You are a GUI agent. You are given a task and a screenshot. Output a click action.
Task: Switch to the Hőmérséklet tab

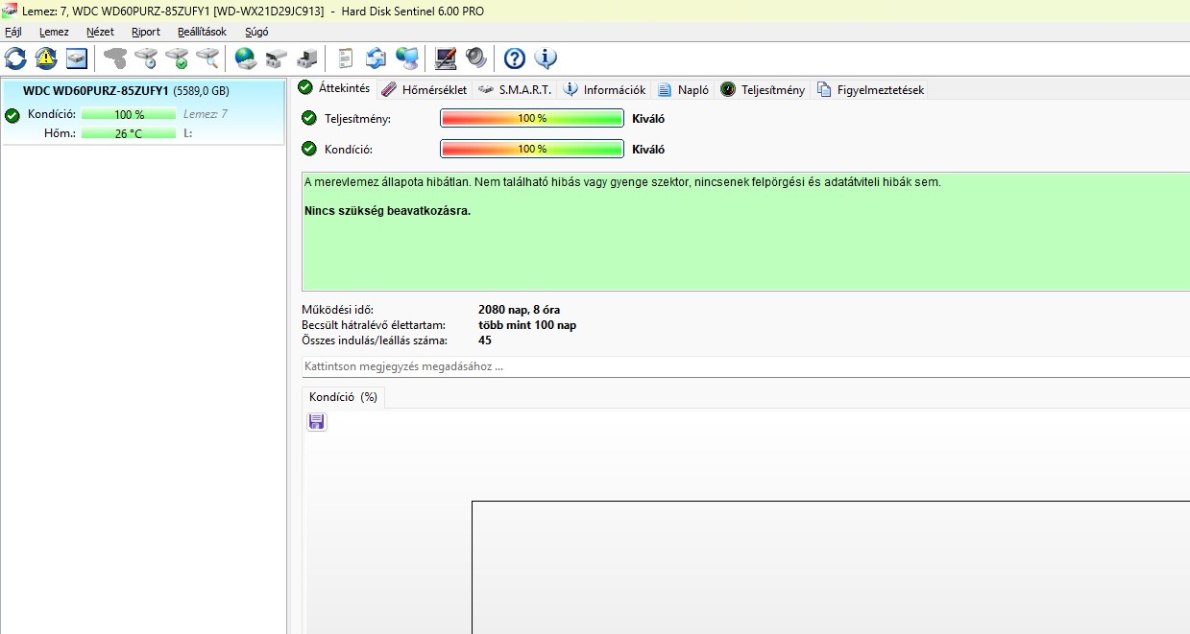coord(424,89)
